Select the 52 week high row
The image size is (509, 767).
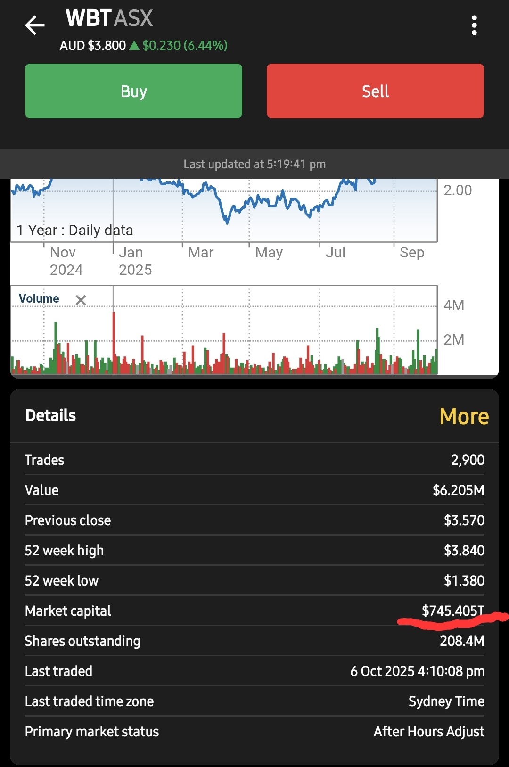254,550
